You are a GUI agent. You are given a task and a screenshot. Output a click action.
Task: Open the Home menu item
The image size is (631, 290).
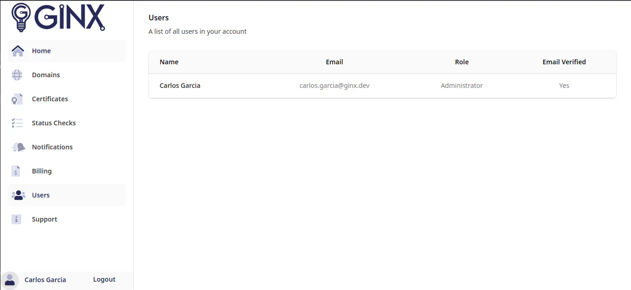coord(67,51)
